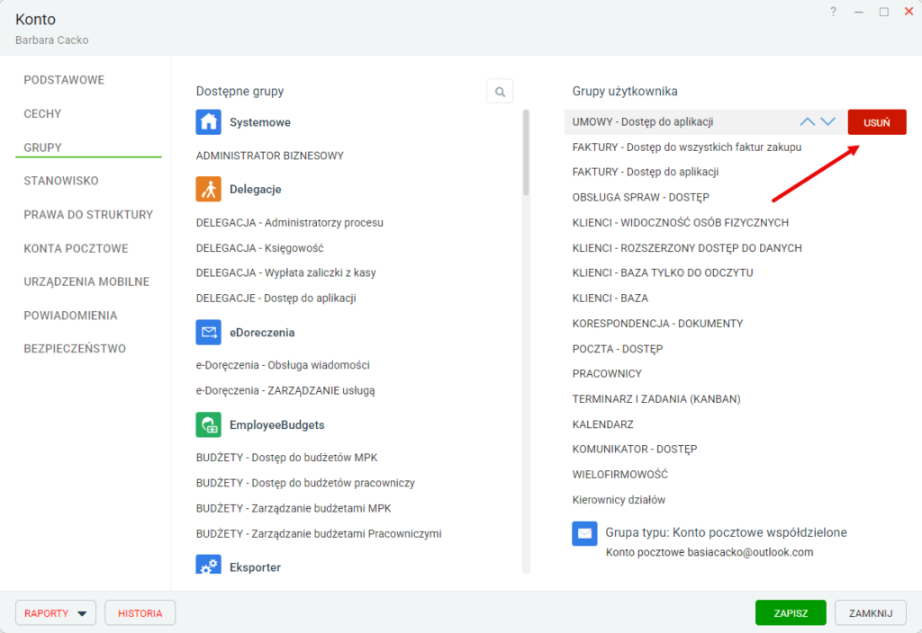Move UMOWY group up with arrow

pyautogui.click(x=808, y=122)
